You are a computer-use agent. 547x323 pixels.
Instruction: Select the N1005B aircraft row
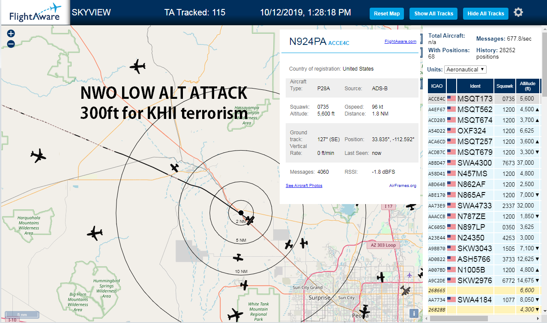click(x=484, y=270)
